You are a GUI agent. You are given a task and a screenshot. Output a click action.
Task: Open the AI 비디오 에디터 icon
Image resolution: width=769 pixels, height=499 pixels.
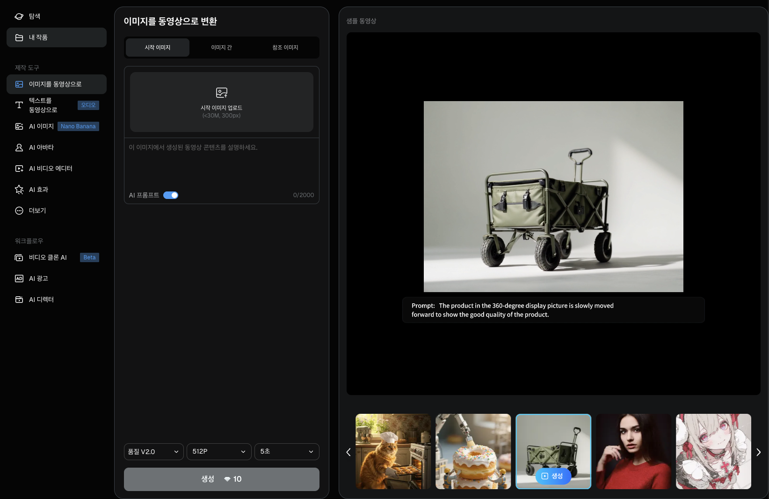tap(19, 169)
